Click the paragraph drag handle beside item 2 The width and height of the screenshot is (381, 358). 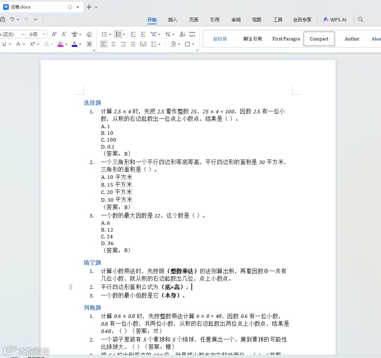click(71, 287)
